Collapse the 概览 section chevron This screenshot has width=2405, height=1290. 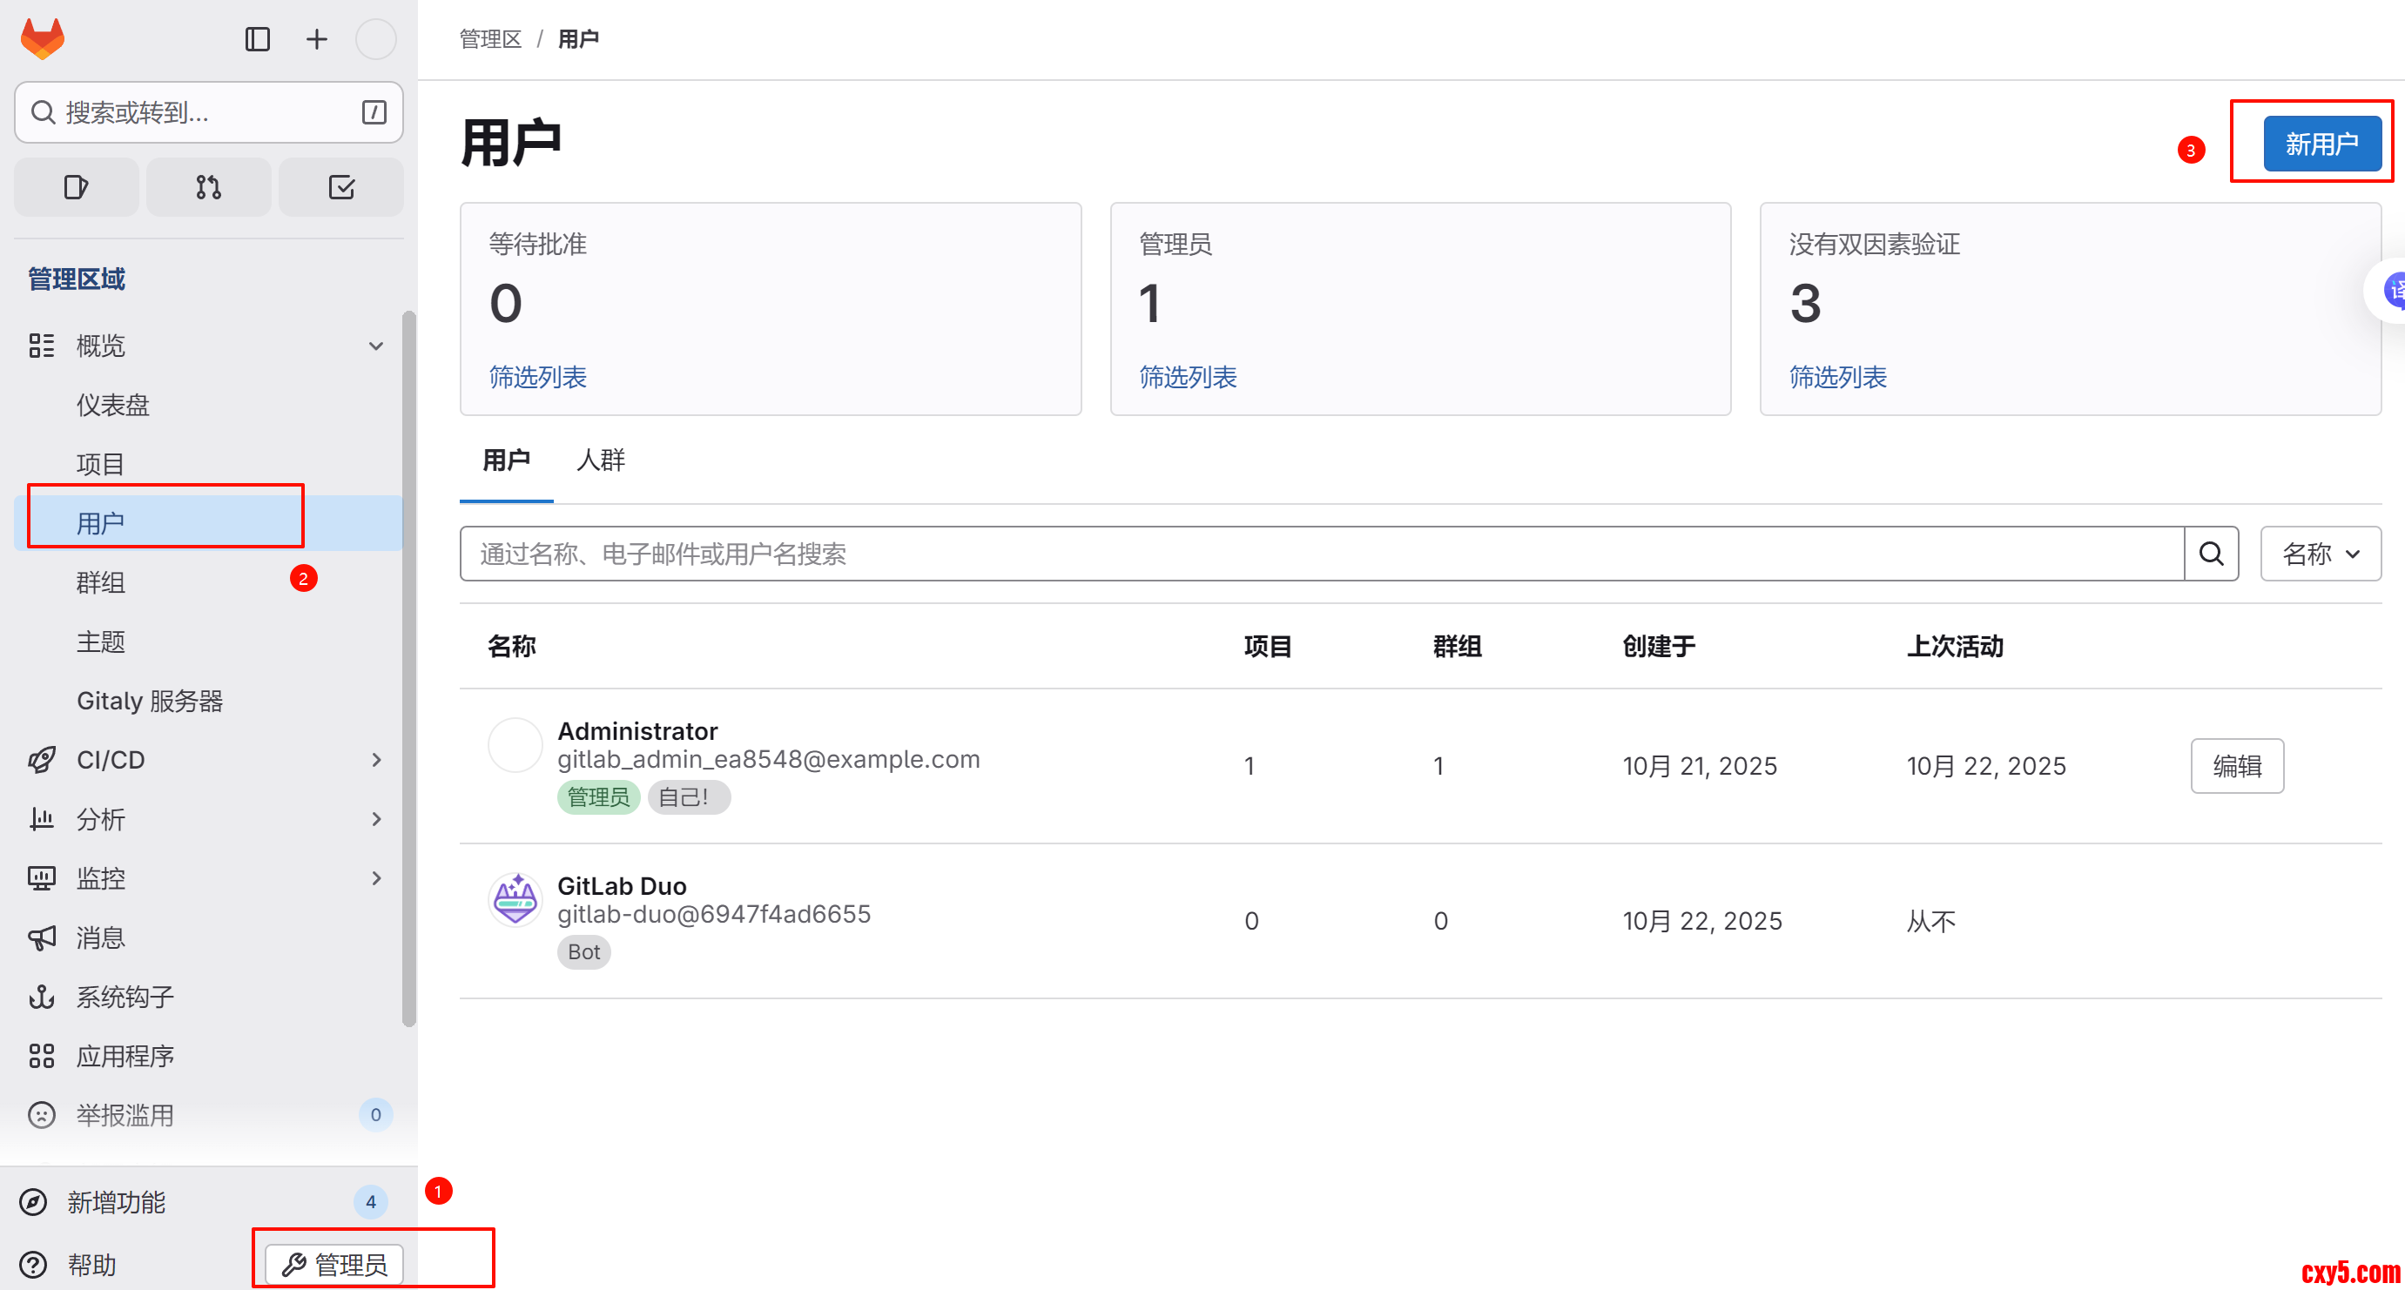point(375,346)
